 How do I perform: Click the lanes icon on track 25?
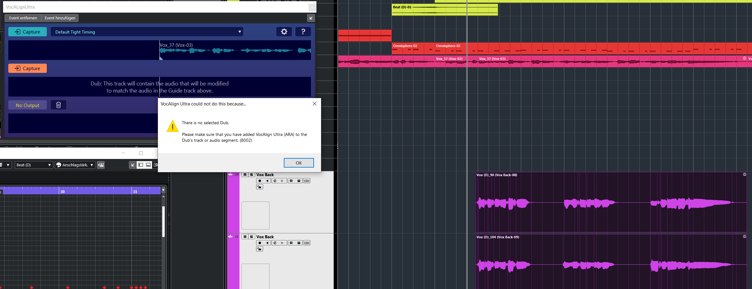307,243
